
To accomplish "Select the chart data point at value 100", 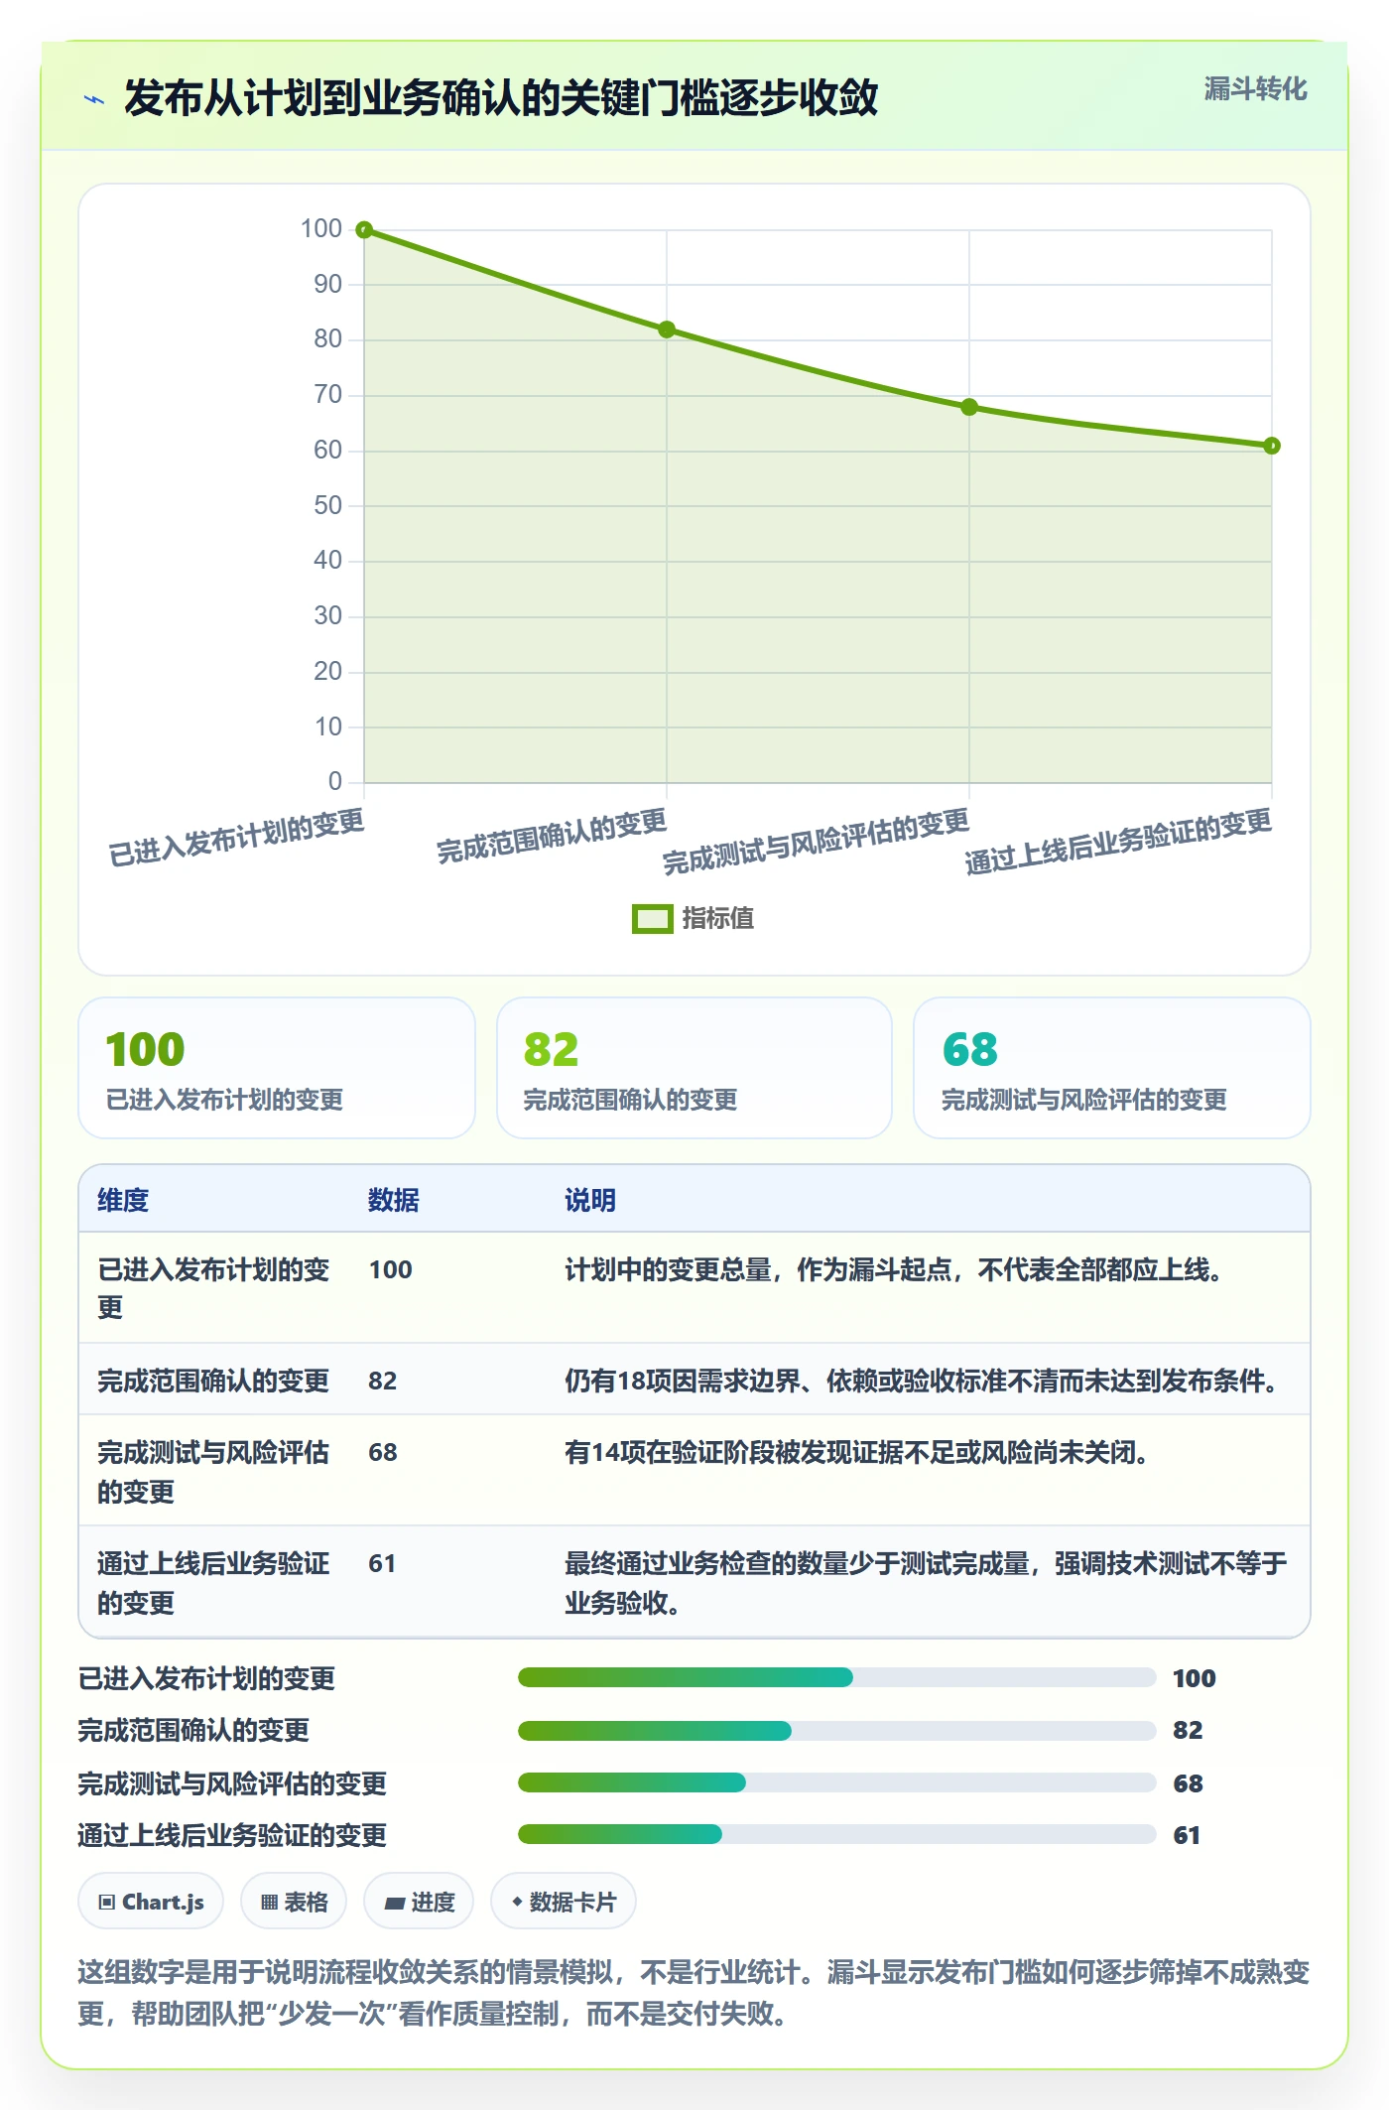I will (364, 230).
